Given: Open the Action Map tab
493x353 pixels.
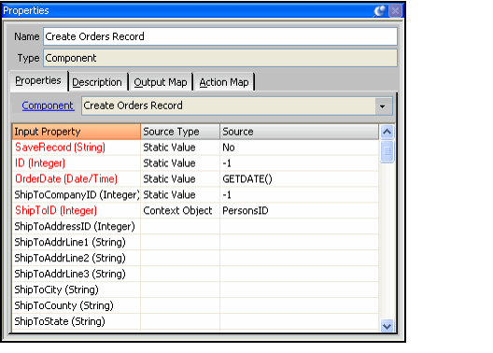Looking at the screenshot, I should click(x=224, y=82).
